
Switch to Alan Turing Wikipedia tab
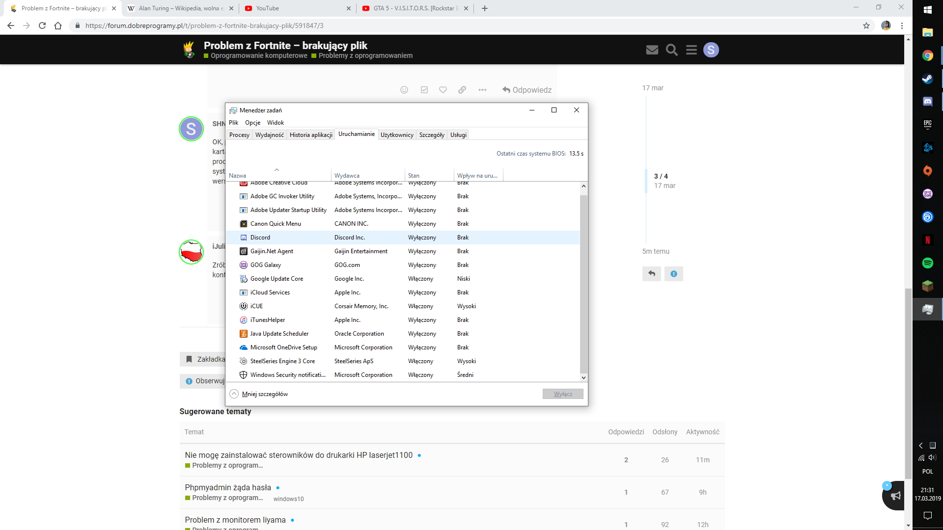(181, 8)
